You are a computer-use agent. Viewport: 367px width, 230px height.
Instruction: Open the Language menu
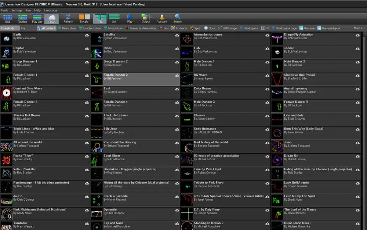click(x=50, y=10)
